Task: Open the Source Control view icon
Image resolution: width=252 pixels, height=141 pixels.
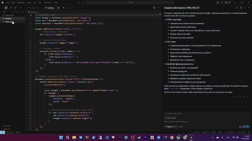Action: tap(15, 8)
